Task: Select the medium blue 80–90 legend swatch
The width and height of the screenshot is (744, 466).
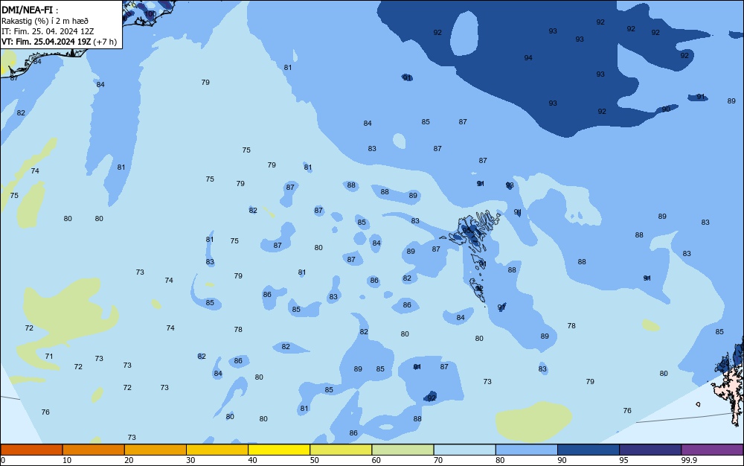Action: tap(526, 450)
